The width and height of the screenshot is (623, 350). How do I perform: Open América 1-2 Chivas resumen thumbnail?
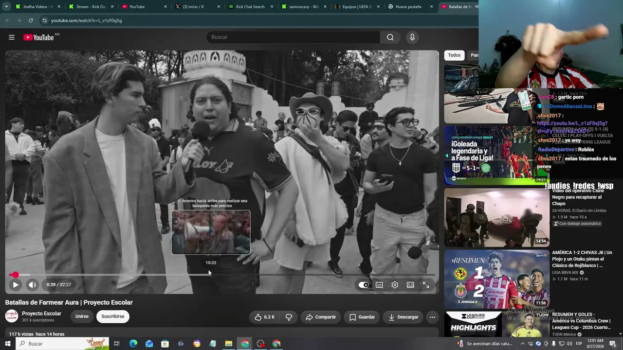point(496,279)
